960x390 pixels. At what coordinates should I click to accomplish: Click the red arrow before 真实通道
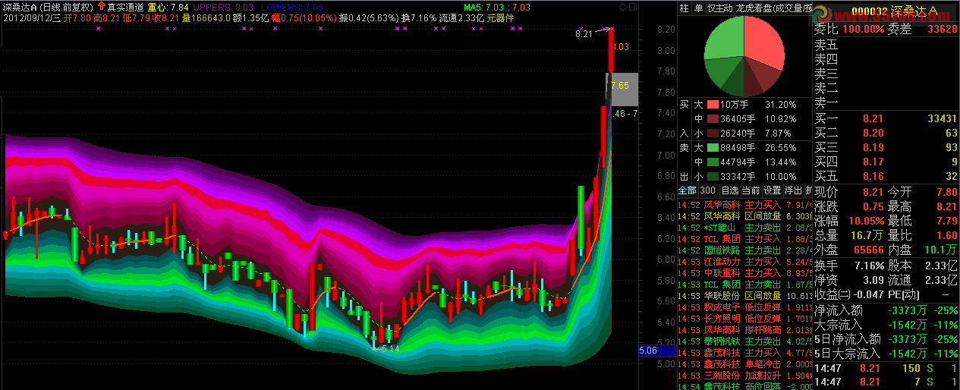click(101, 6)
